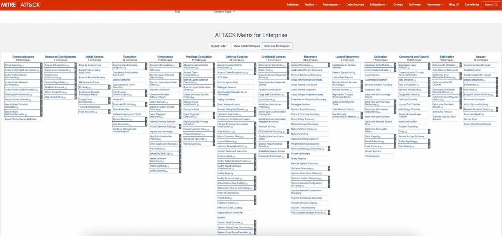Open Video Capture technique
502x236 pixels.
pos(372,156)
